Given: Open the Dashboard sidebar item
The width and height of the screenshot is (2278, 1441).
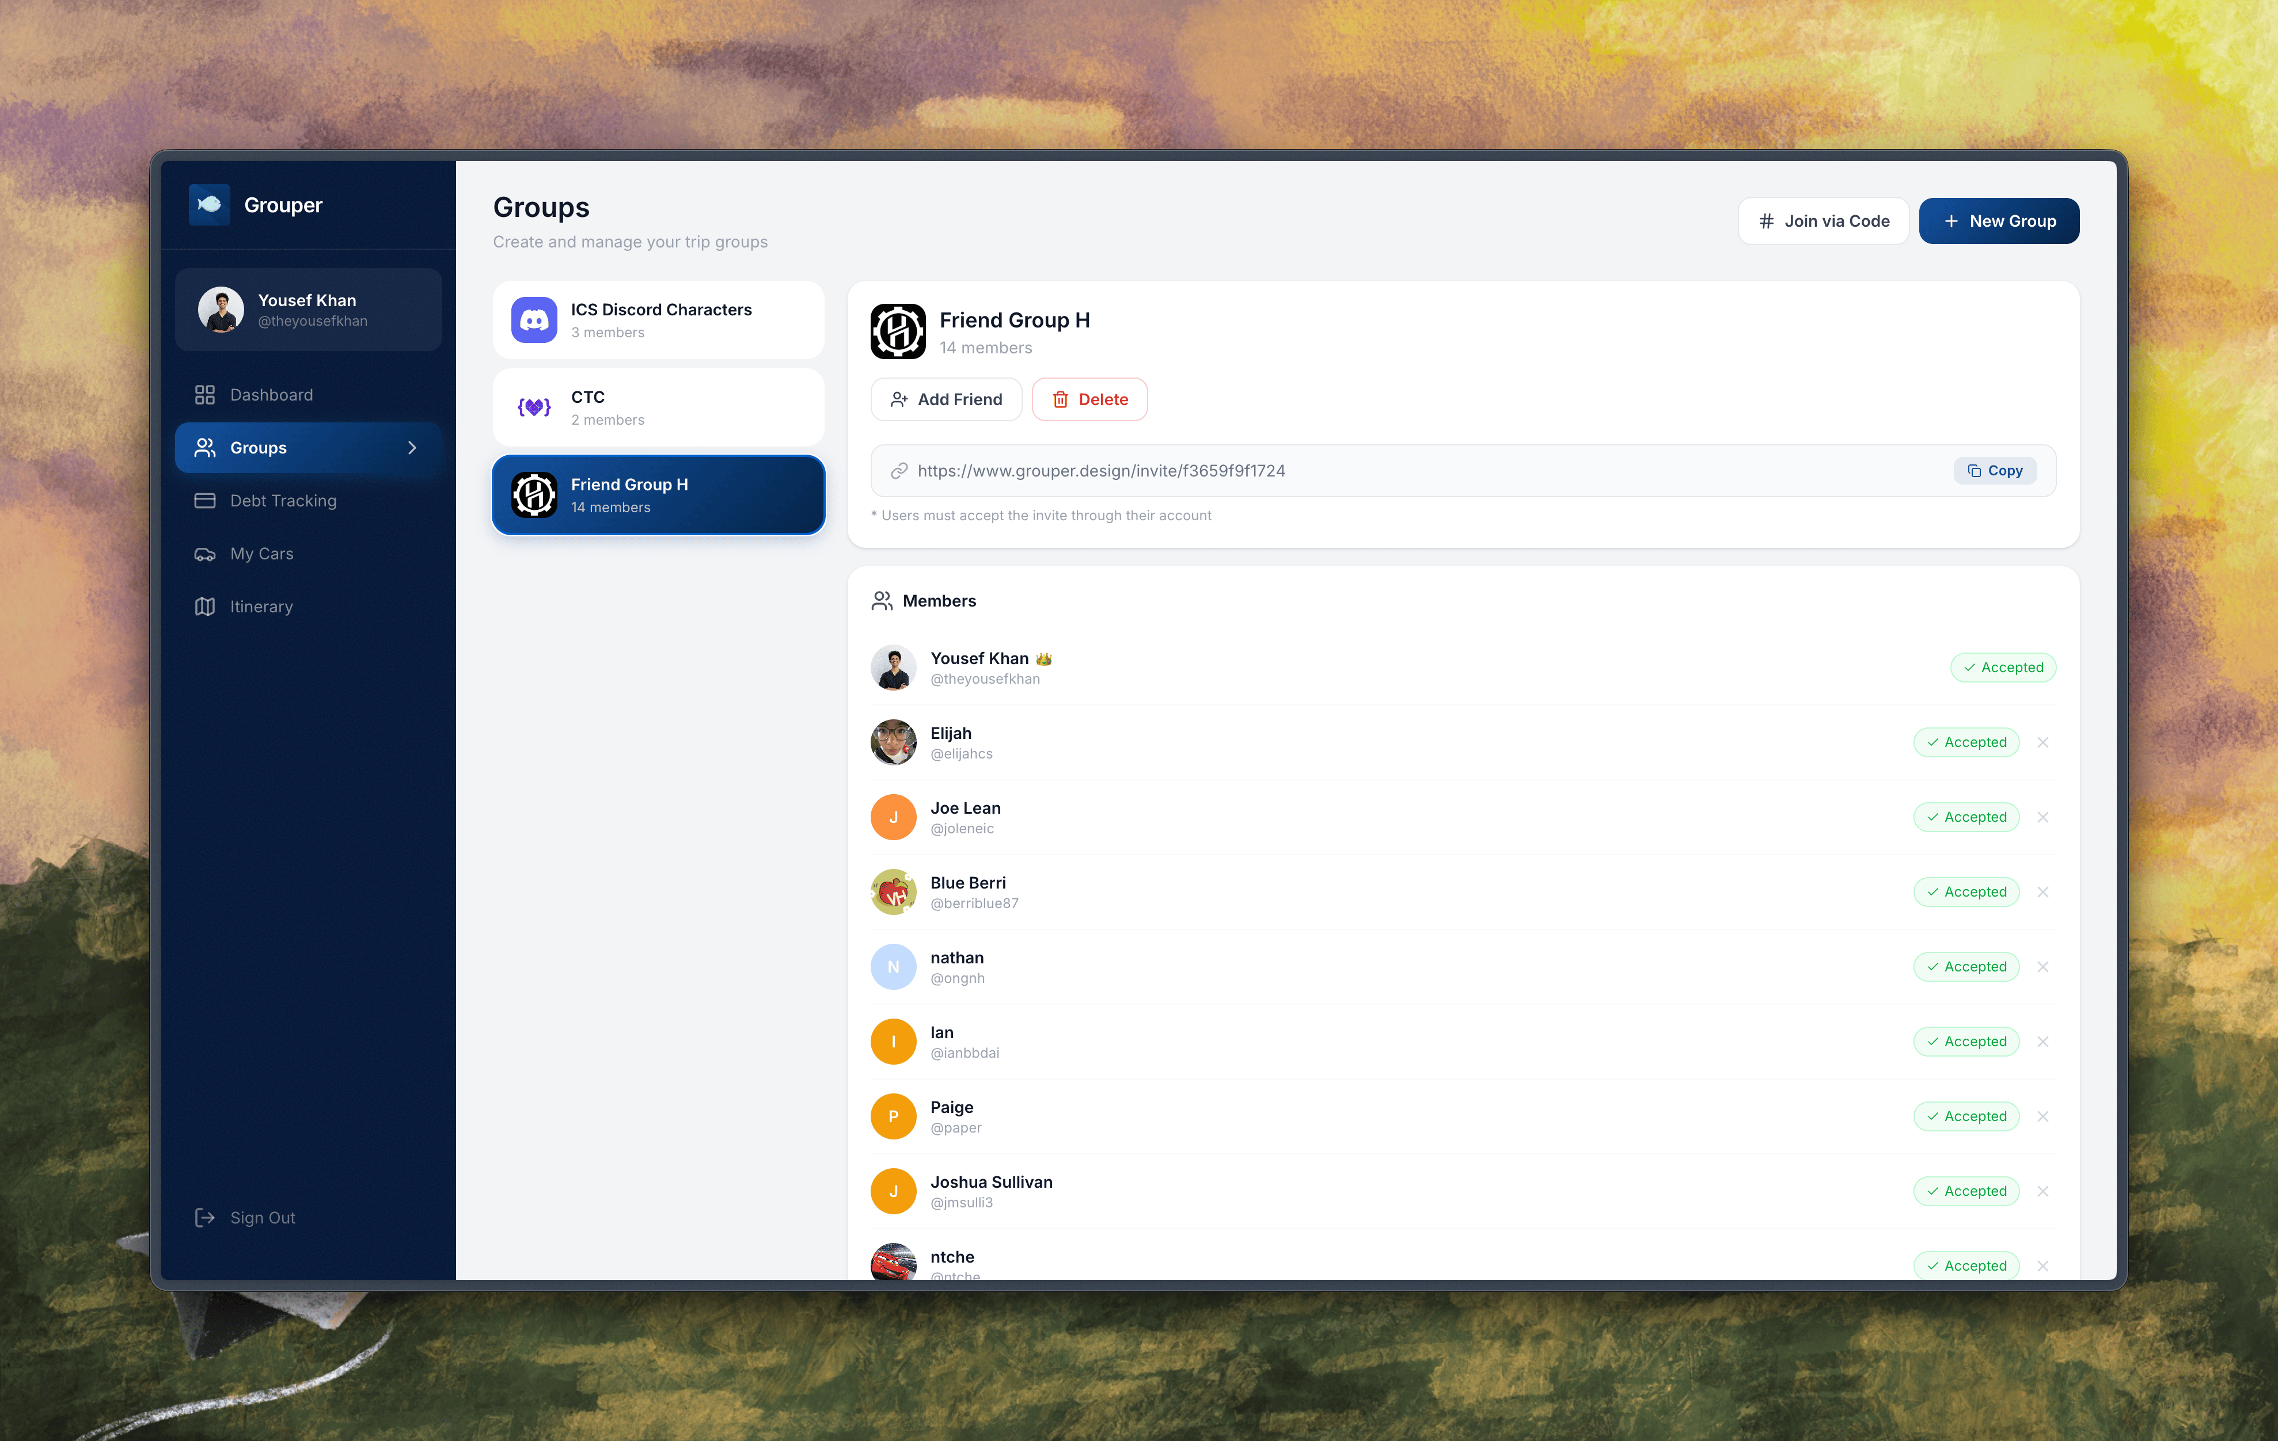Looking at the screenshot, I should 271,394.
